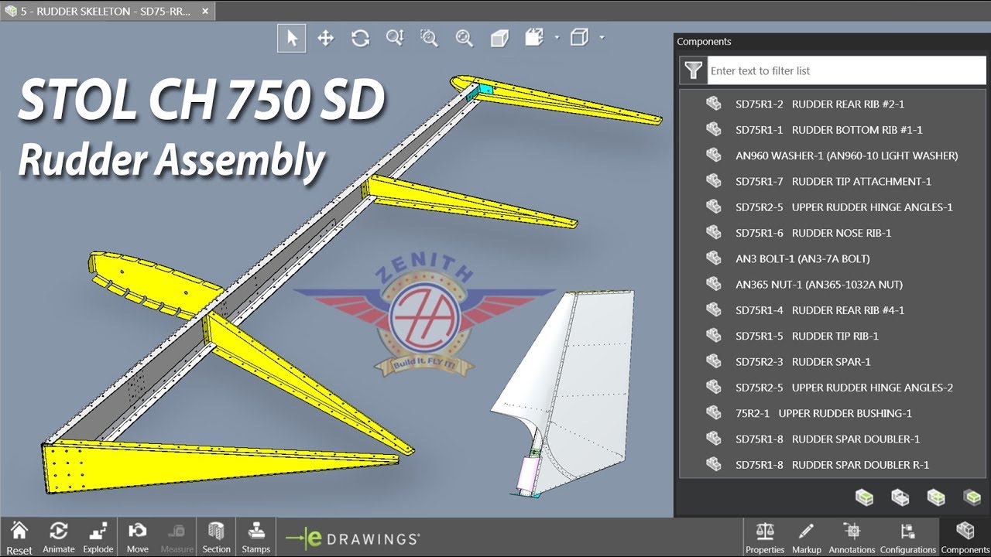Activate the Select arrow tool
This screenshot has width=991, height=557.
click(292, 38)
